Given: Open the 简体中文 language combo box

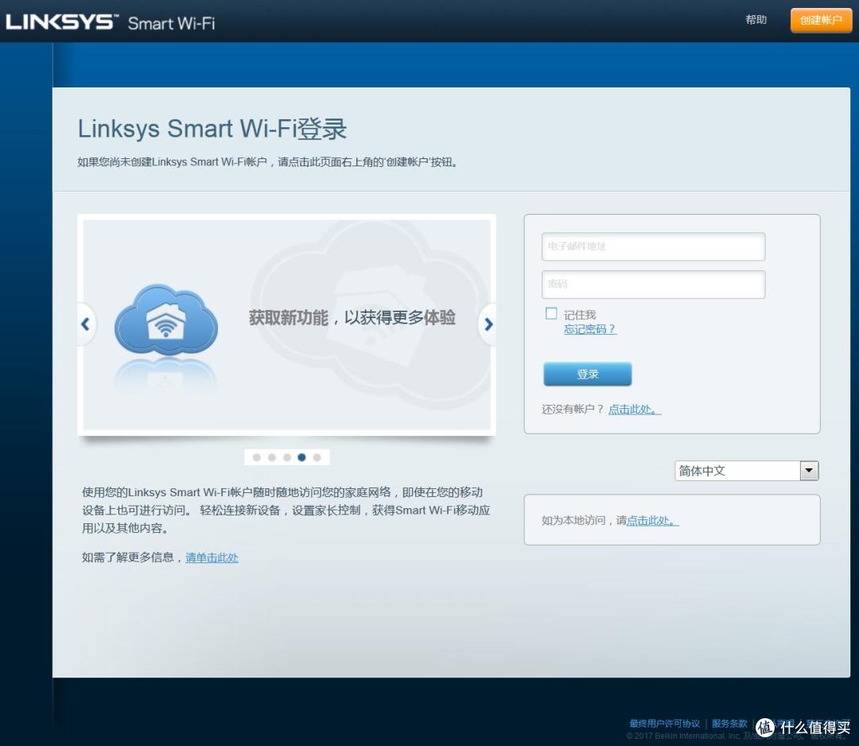Looking at the screenshot, I should (740, 470).
